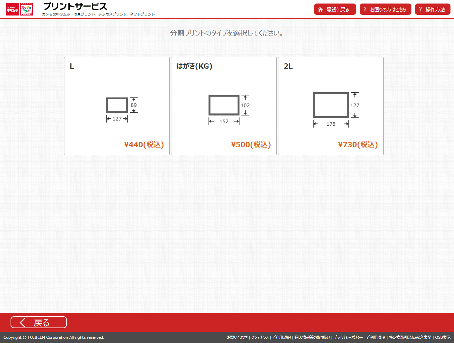Click the Camera no Kitamura logo
Screen dimensions: 454x343
tap(12, 9)
